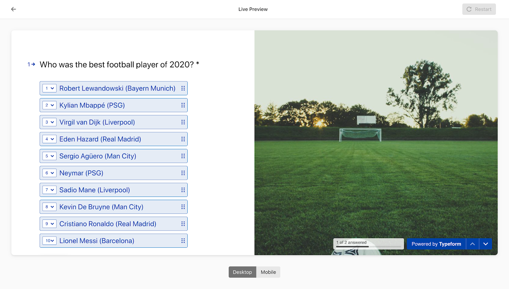This screenshot has width=509, height=289.
Task: Click drag handle on Sadio Mane row
Action: 183,190
